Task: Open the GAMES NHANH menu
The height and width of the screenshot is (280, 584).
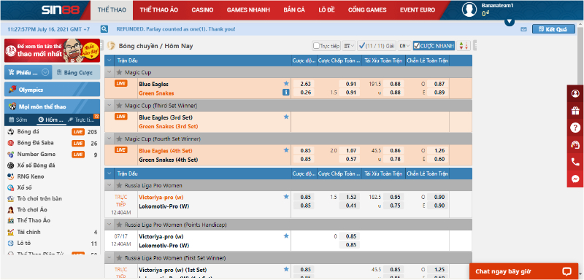Action: (x=248, y=10)
